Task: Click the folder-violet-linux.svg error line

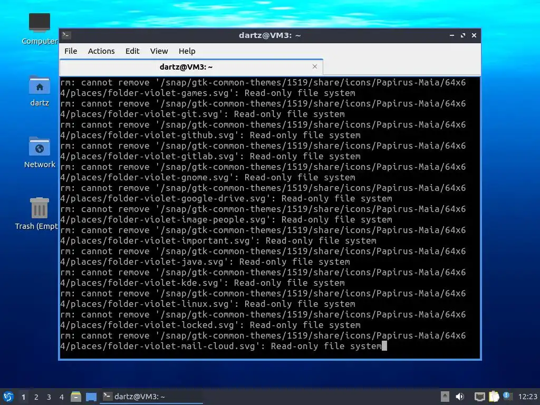Action: (x=263, y=298)
